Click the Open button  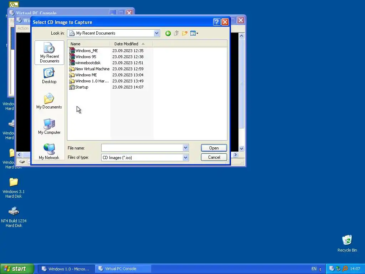coord(214,148)
